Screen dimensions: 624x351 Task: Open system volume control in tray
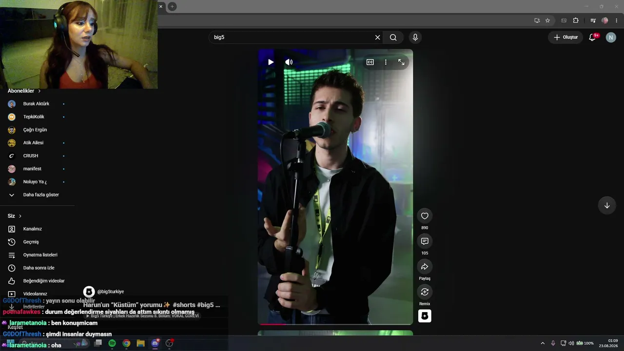click(571, 343)
